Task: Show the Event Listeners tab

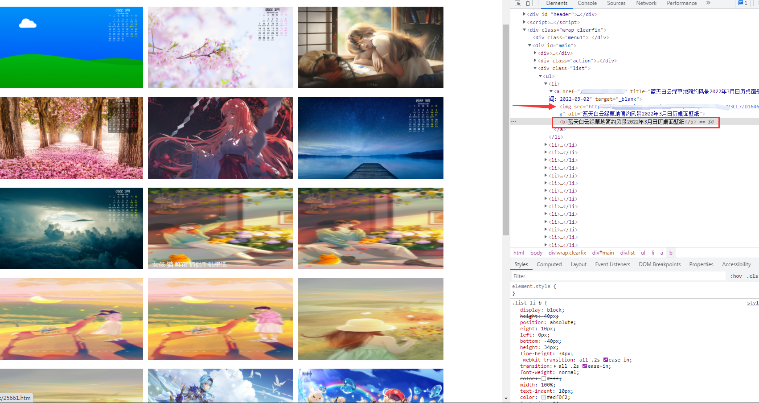Action: (612, 264)
